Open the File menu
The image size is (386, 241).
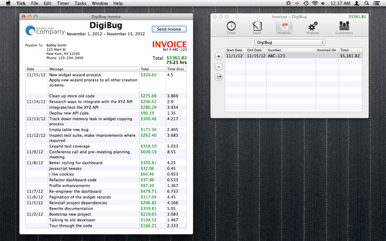[34, 3]
